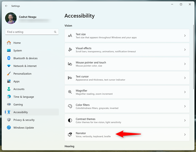Click the Visual effects sparkle icon
The height and width of the screenshot is (152, 196).
click(70, 50)
